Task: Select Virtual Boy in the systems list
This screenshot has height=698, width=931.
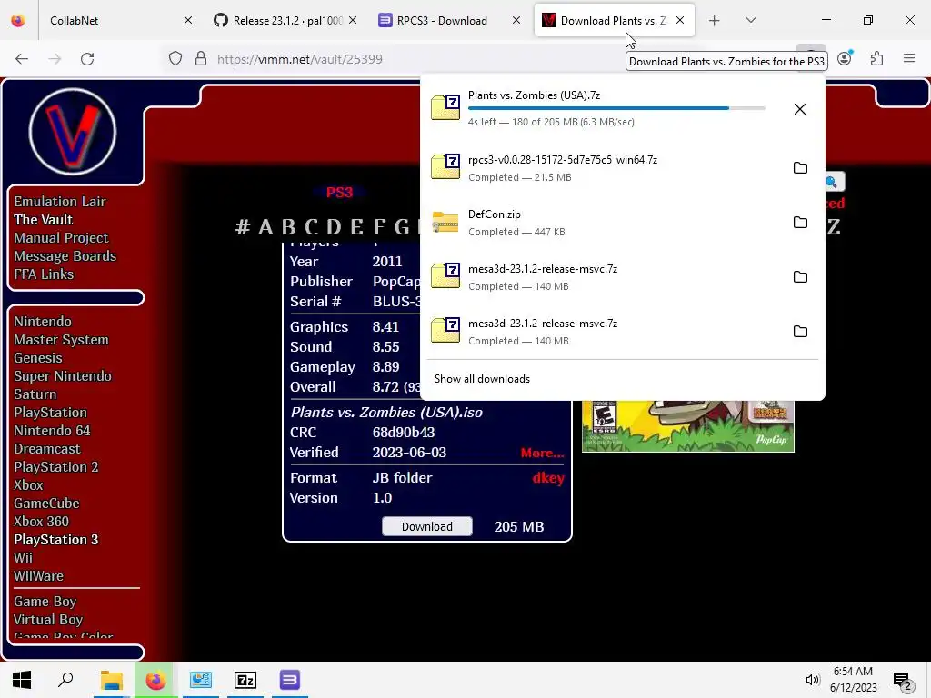Action: click(x=49, y=620)
